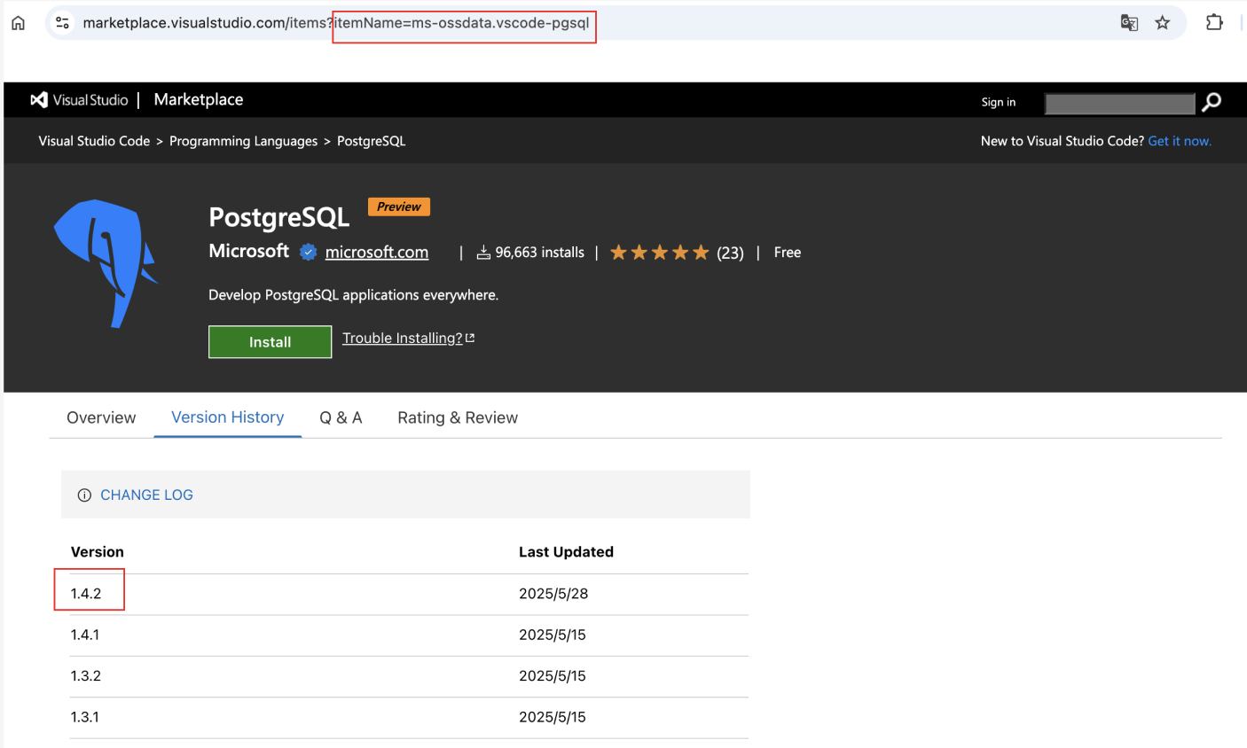Click Get it now link
The height and width of the screenshot is (748, 1247).
pos(1180,141)
